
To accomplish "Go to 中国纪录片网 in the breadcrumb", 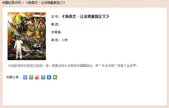I will 11,3.
